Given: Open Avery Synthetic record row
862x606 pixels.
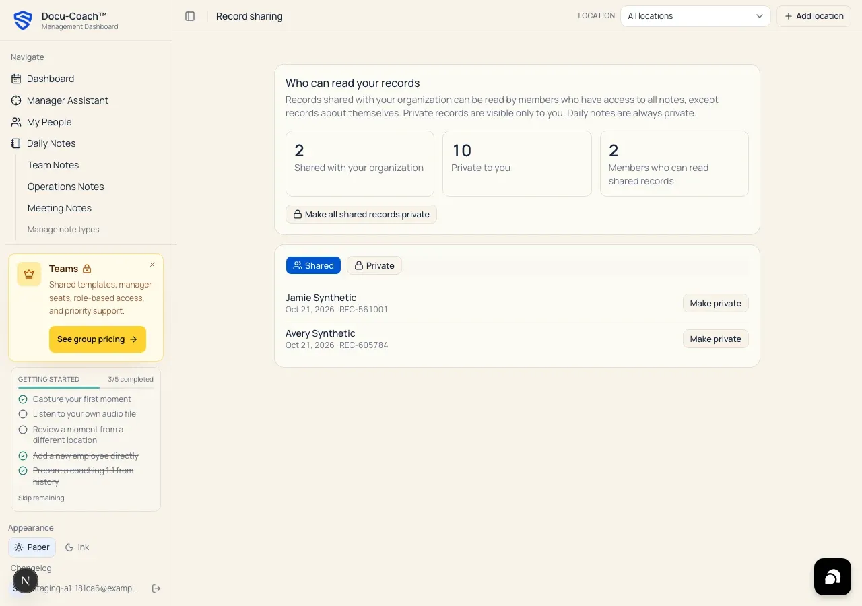Looking at the screenshot, I should point(517,339).
